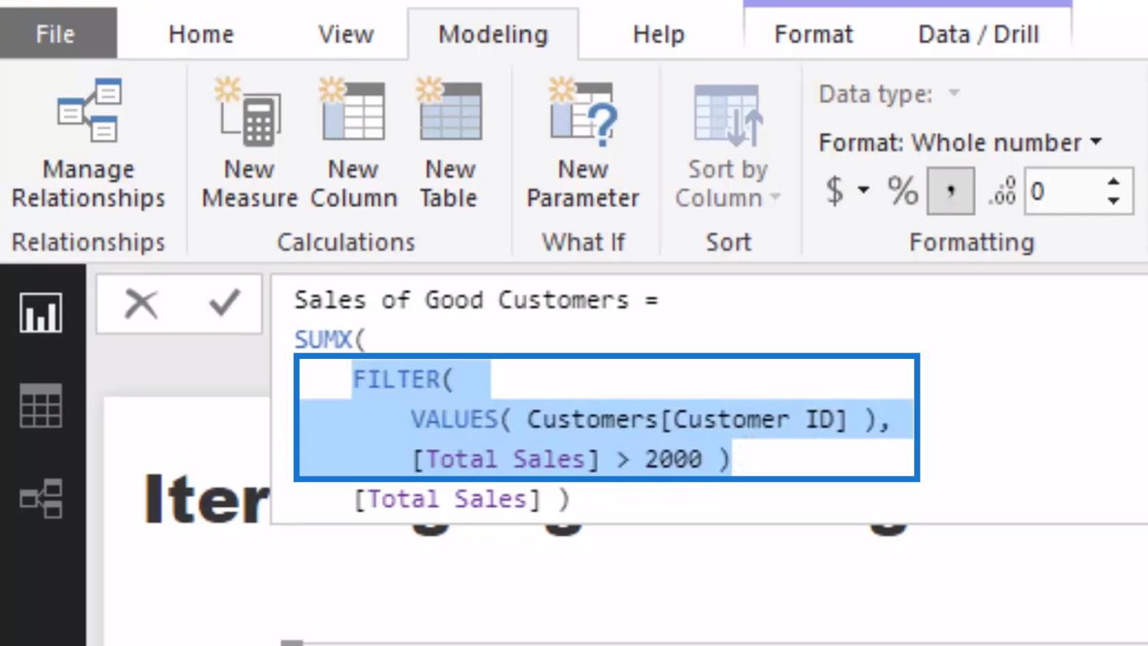Image resolution: width=1148 pixels, height=646 pixels.
Task: Apply percentage format to measure
Action: coord(902,191)
